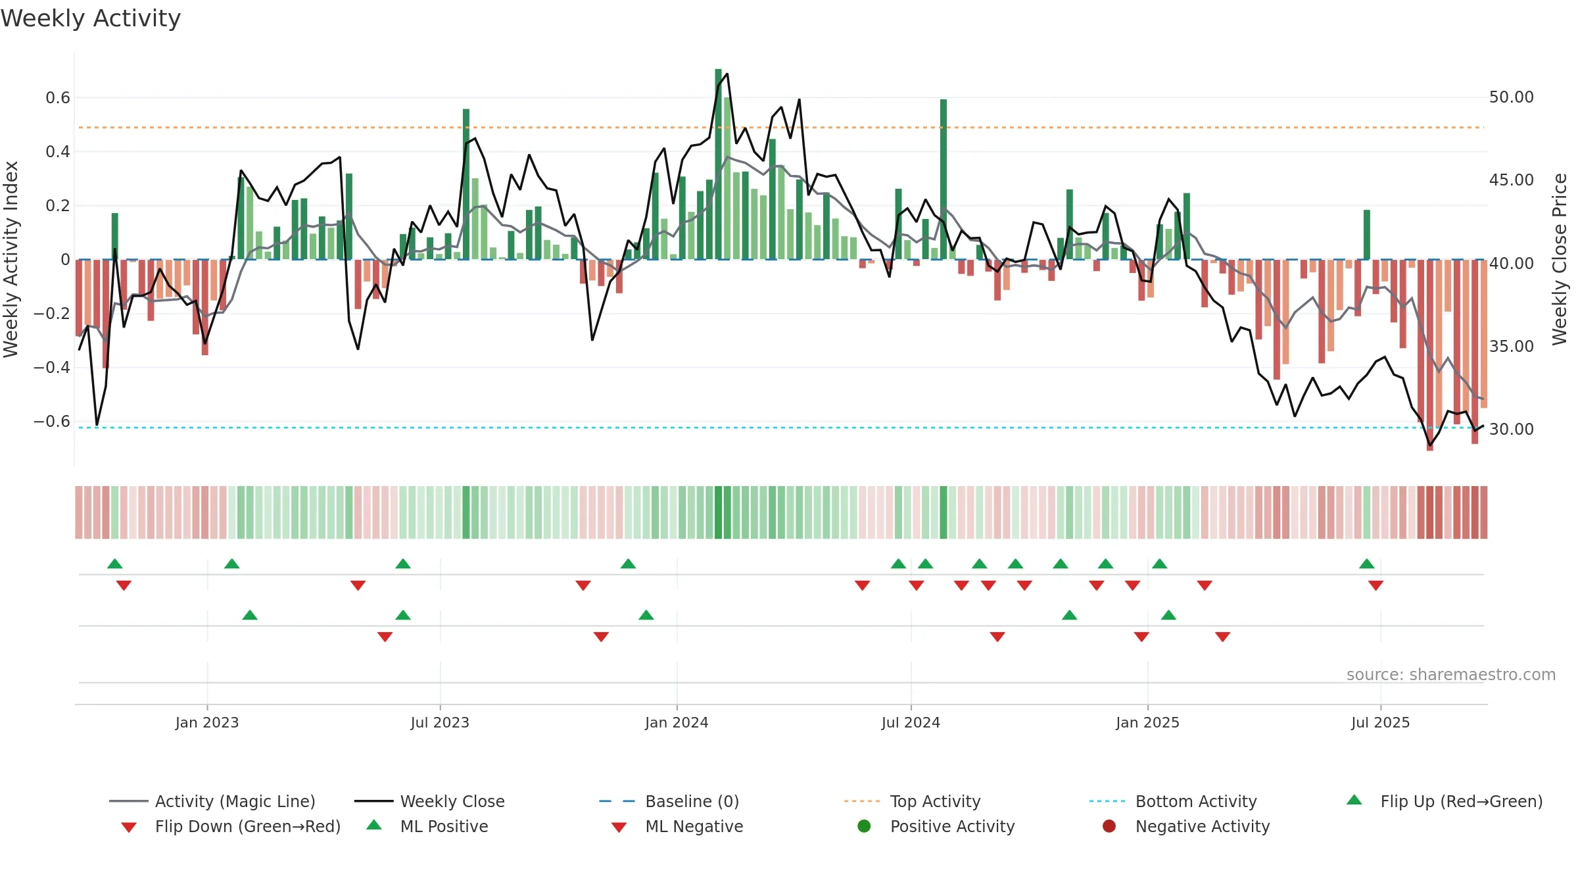Click the Jan 2023 axis label
1578x888 pixels.
point(207,722)
